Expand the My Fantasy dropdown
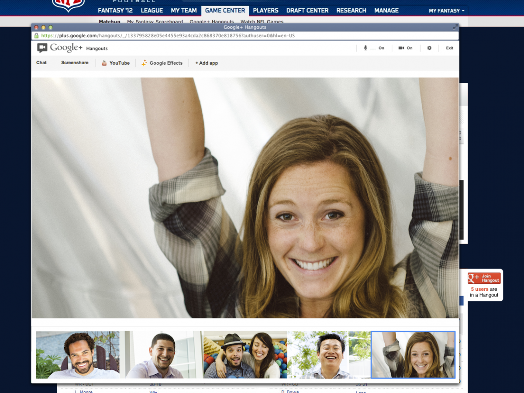This screenshot has height=393, width=524. pyautogui.click(x=446, y=10)
